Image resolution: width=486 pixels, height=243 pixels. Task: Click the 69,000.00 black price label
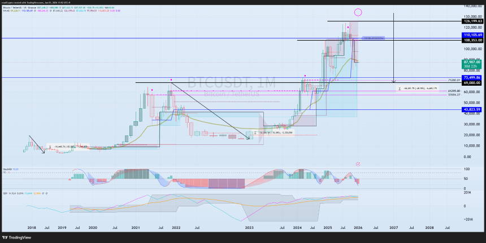472,83
